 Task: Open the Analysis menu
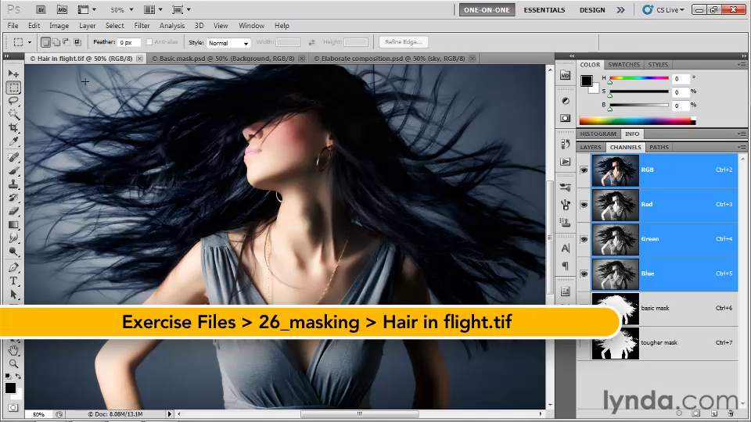pyautogui.click(x=172, y=26)
